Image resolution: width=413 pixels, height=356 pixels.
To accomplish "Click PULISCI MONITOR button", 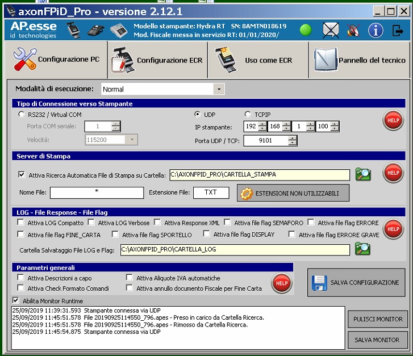I will pyautogui.click(x=378, y=320).
